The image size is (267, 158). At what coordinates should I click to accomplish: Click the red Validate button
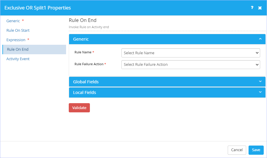79,108
